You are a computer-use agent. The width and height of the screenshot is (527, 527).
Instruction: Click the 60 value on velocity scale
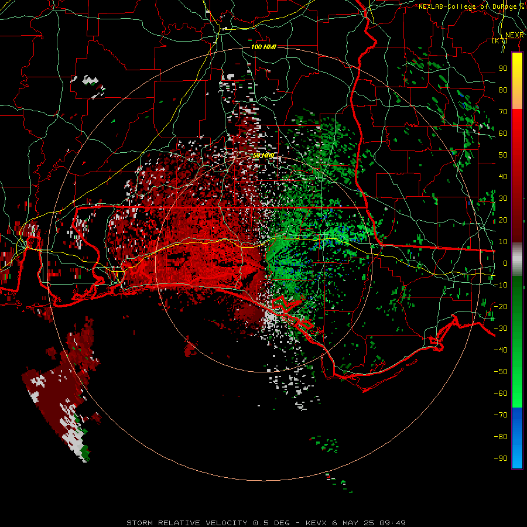click(x=503, y=134)
